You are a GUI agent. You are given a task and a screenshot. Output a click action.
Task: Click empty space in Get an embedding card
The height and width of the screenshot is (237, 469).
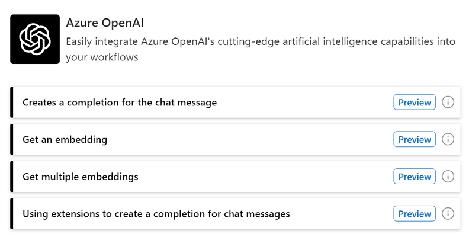click(249, 140)
